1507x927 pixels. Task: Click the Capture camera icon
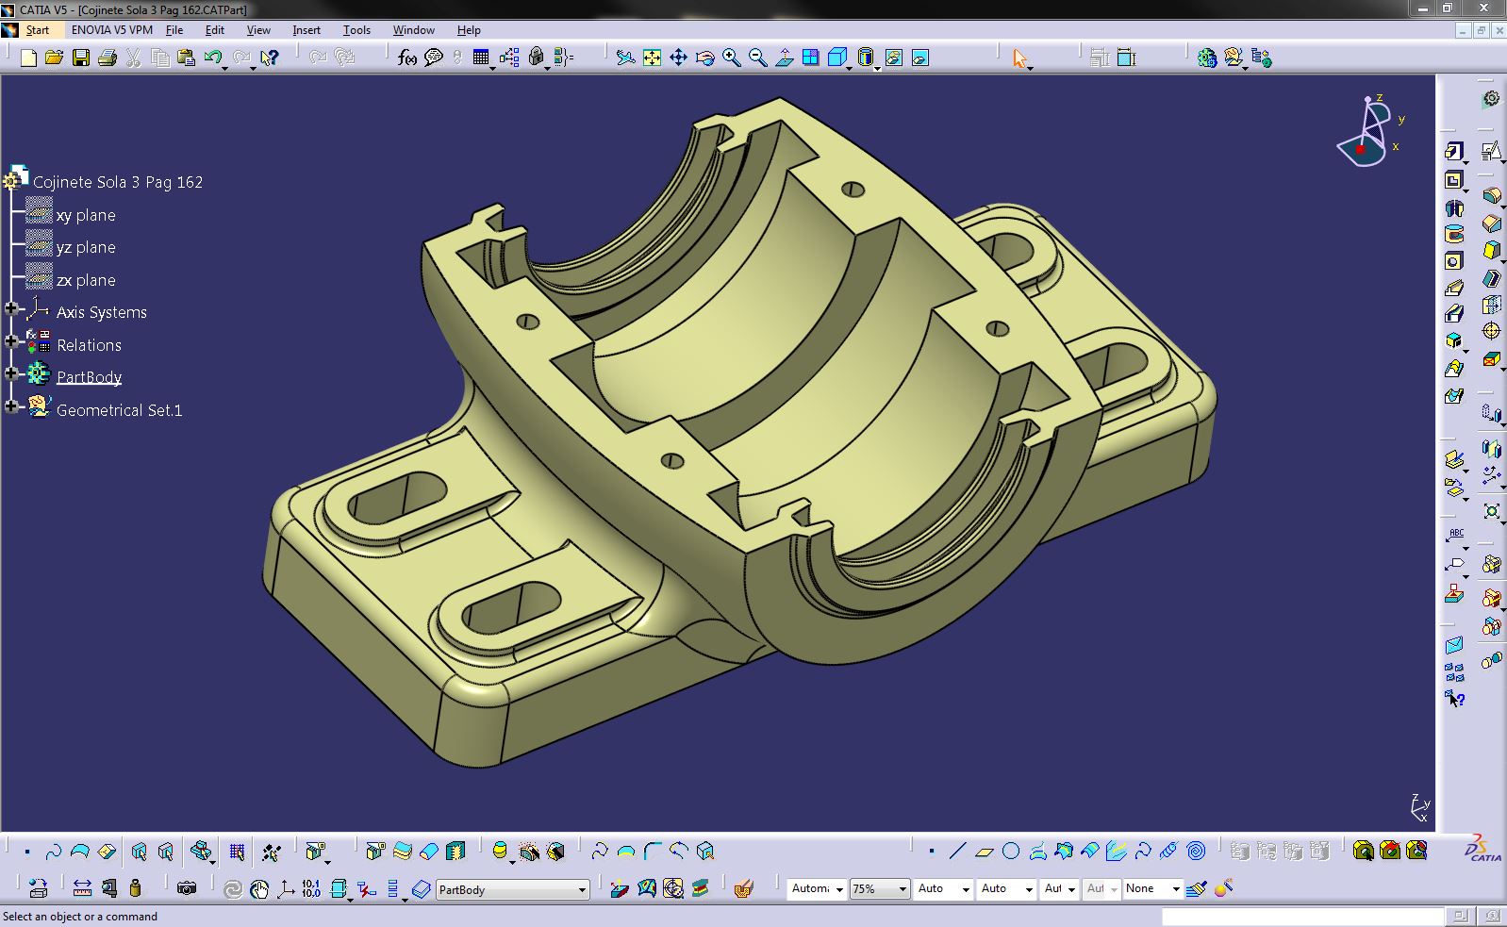point(187,888)
